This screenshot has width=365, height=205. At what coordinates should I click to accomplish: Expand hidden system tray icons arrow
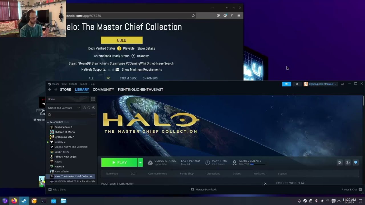tap(339, 201)
